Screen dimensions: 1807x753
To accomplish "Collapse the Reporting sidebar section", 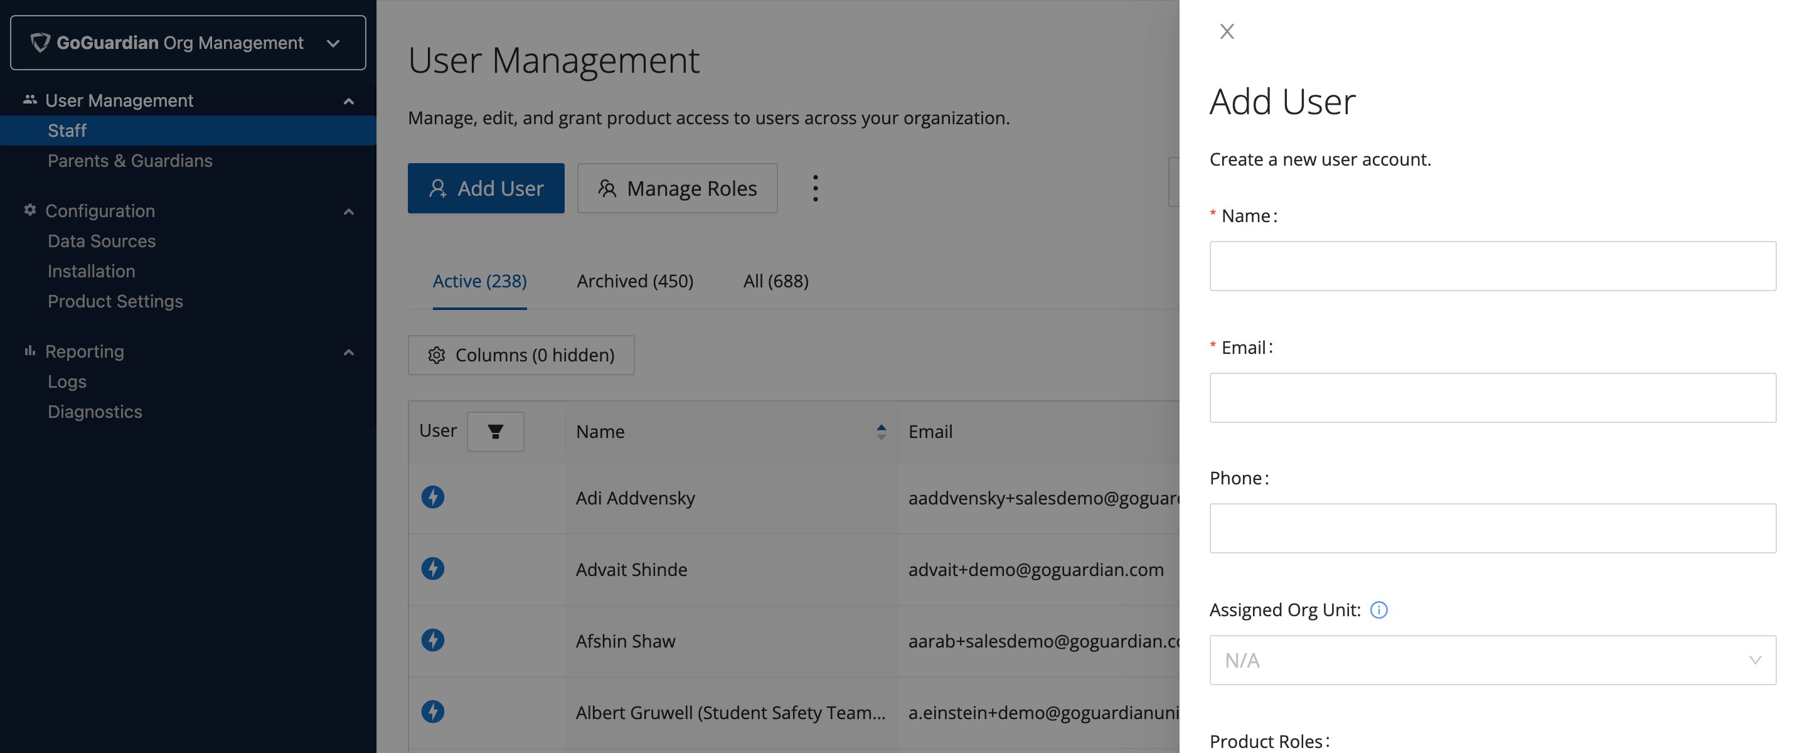I will point(349,351).
